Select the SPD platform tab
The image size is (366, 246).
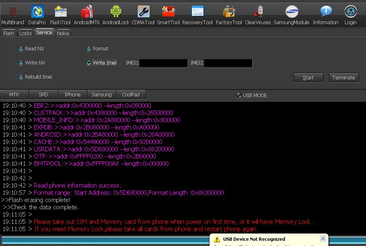tap(43, 95)
